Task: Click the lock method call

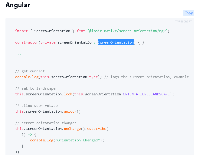Action: 68,94
